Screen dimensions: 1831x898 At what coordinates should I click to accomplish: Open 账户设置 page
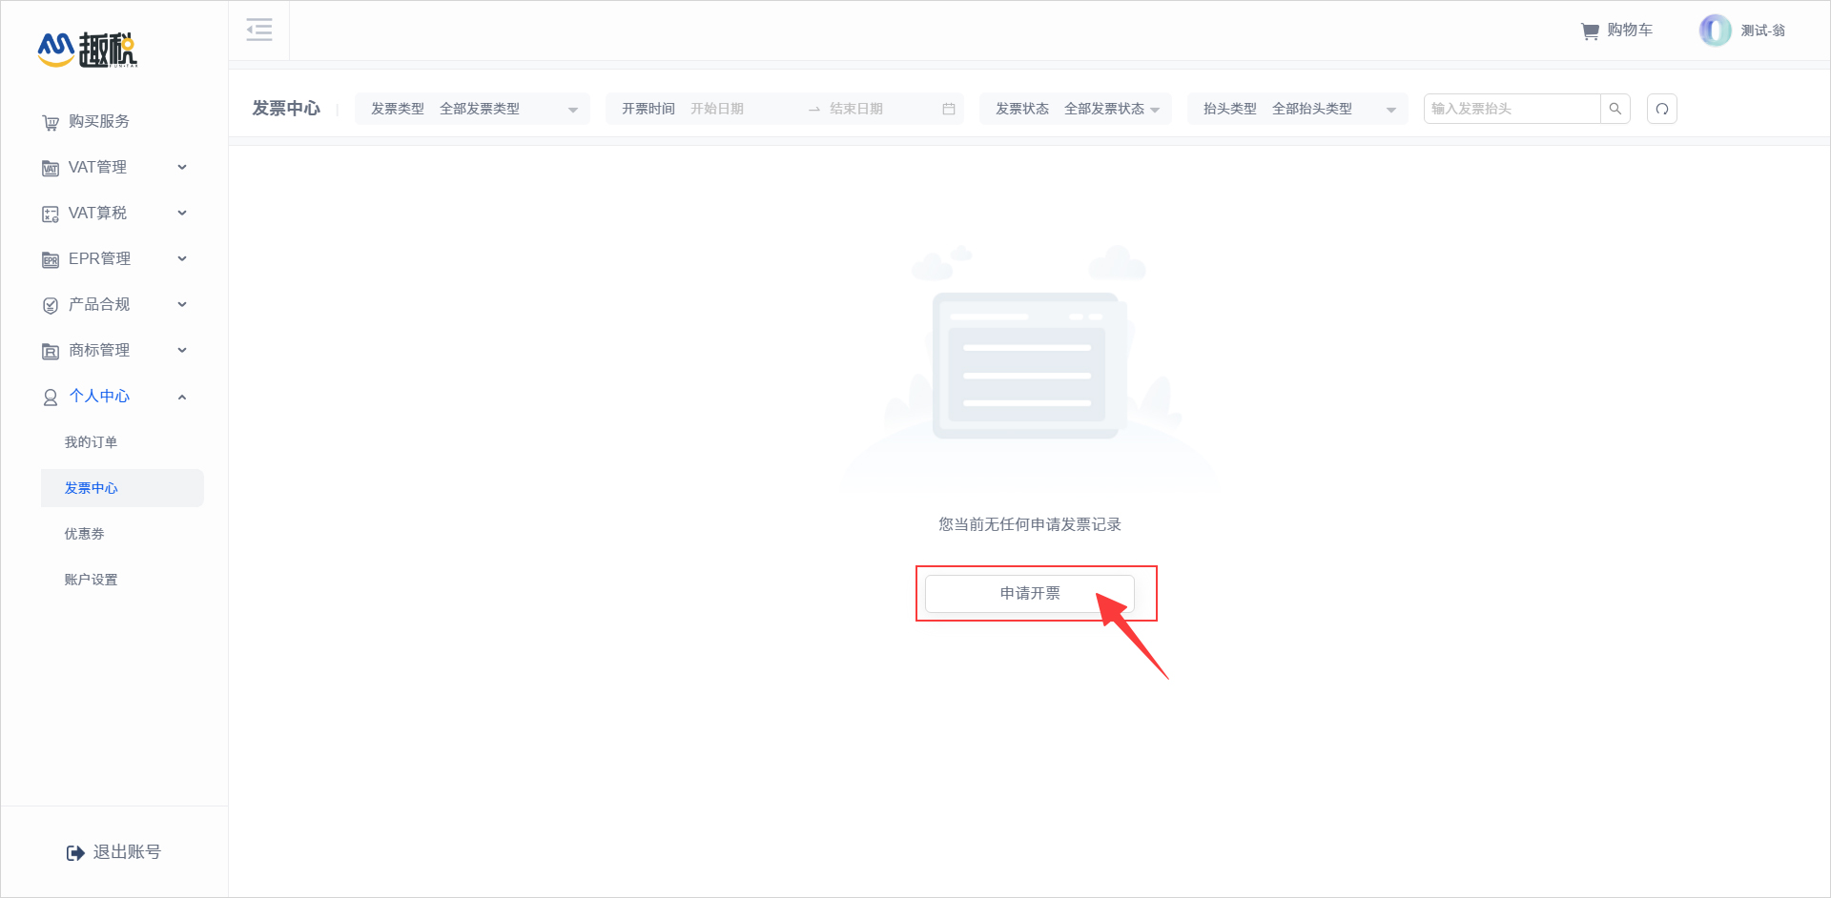tap(92, 580)
